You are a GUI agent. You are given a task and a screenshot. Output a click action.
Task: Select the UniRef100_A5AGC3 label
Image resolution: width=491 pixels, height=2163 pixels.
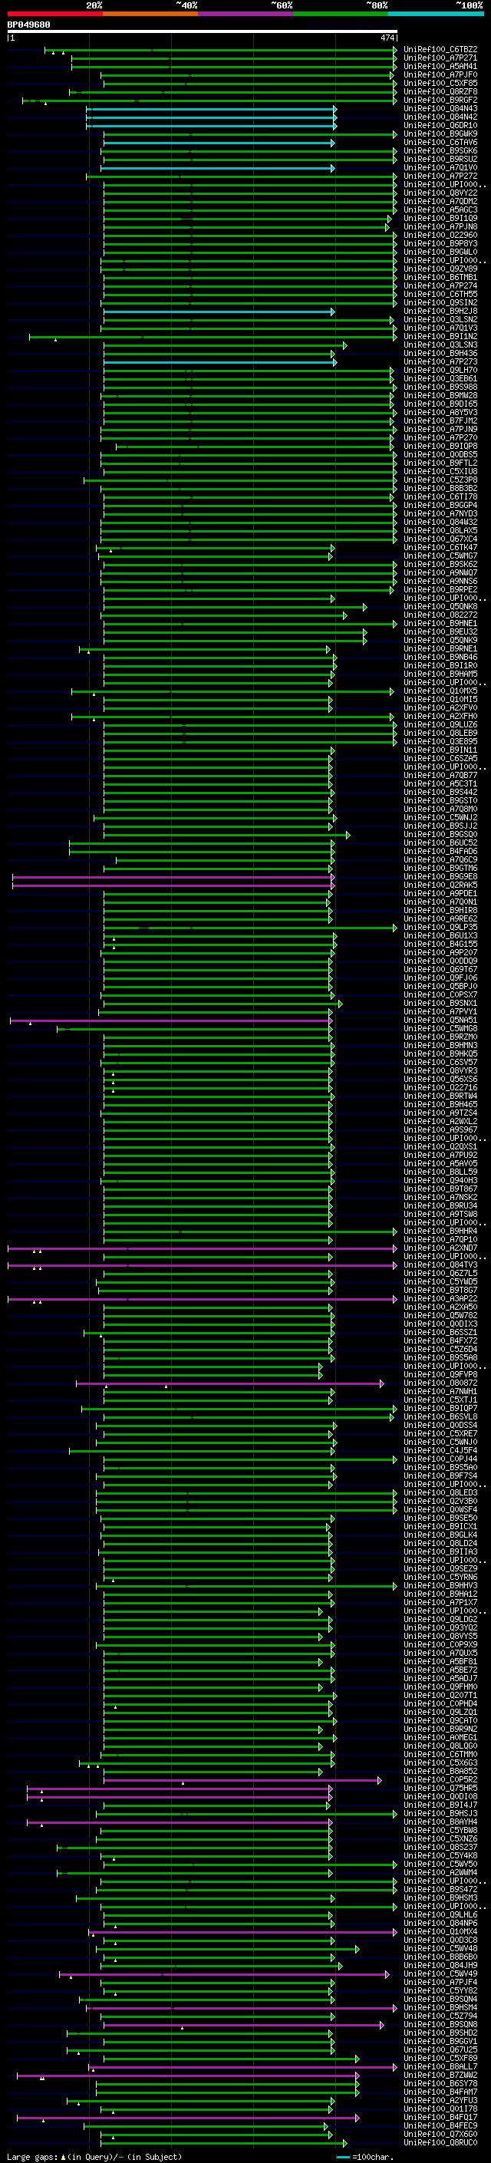(x=440, y=210)
